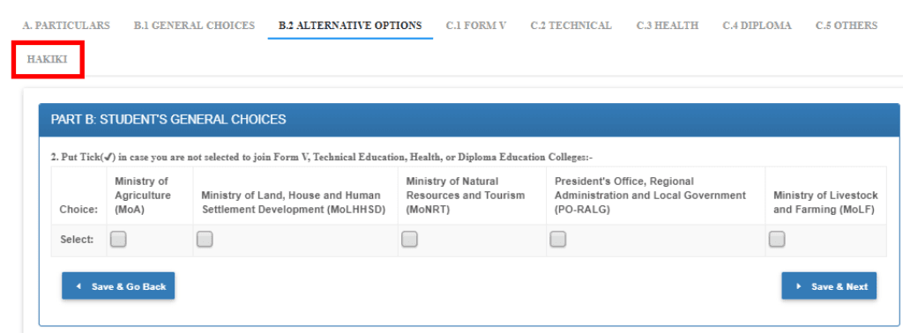
Task: Open the C.1 Form V tab
Action: click(x=476, y=26)
